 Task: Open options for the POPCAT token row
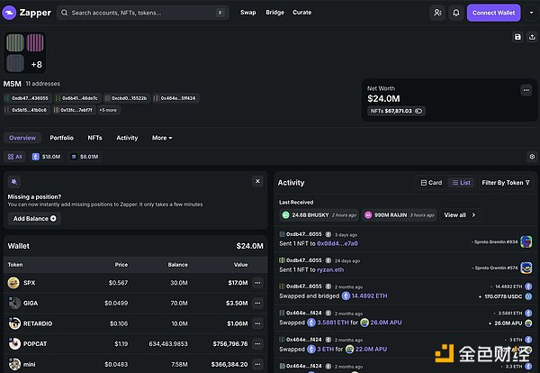257,343
